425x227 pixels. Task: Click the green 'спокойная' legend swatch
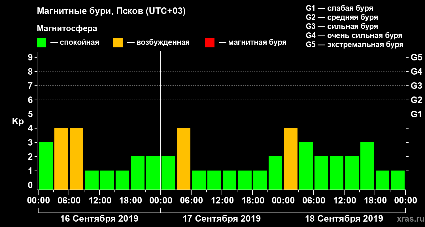41,43
